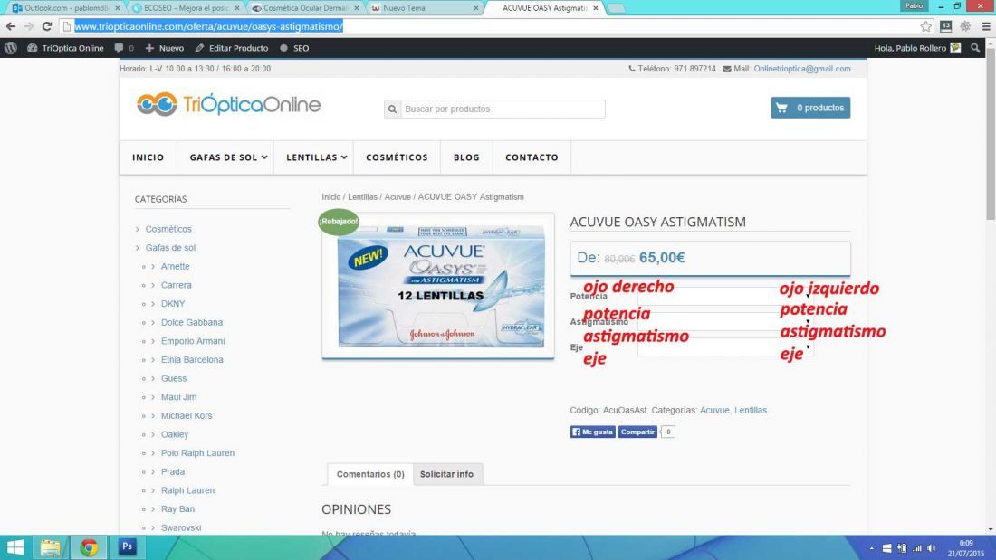
Task: Click the browser forward arrow
Action: click(x=29, y=26)
